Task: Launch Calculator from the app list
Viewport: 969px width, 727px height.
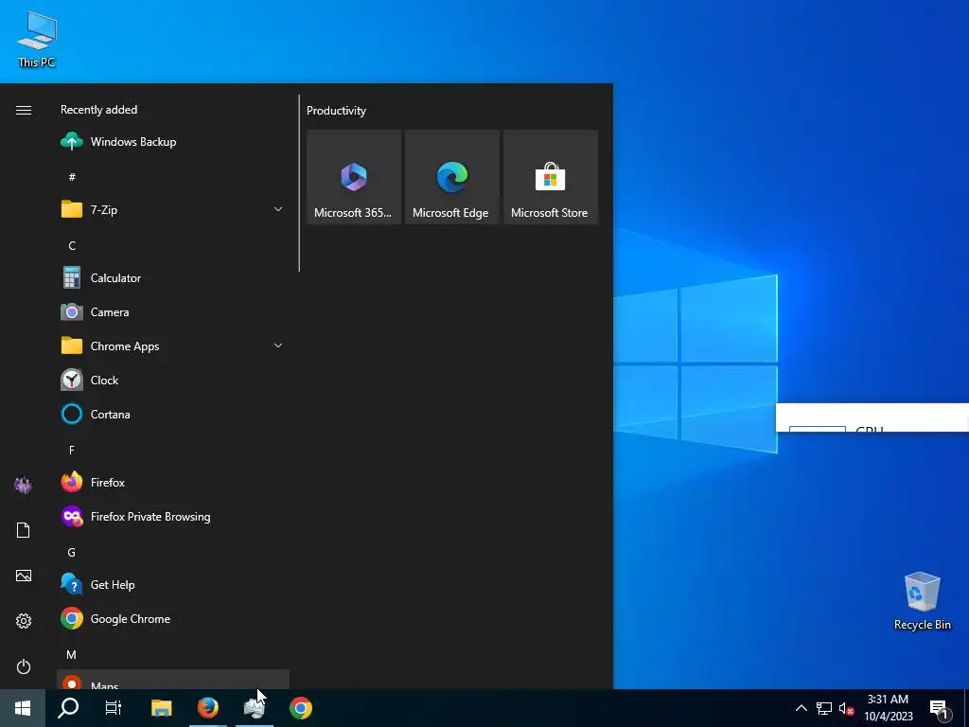Action: click(x=172, y=278)
